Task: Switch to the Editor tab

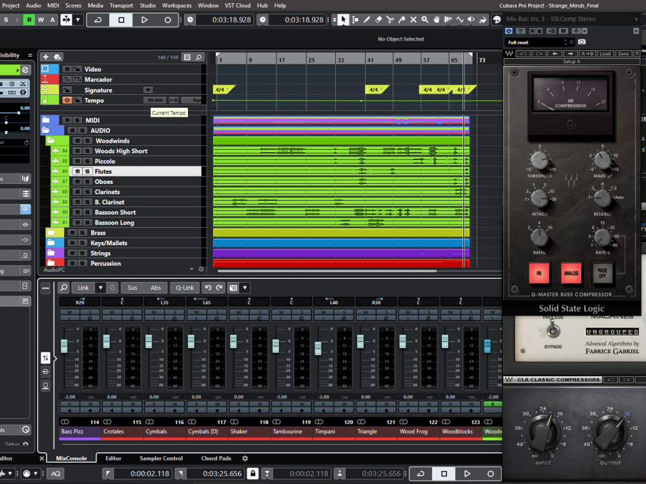Action: click(113, 458)
